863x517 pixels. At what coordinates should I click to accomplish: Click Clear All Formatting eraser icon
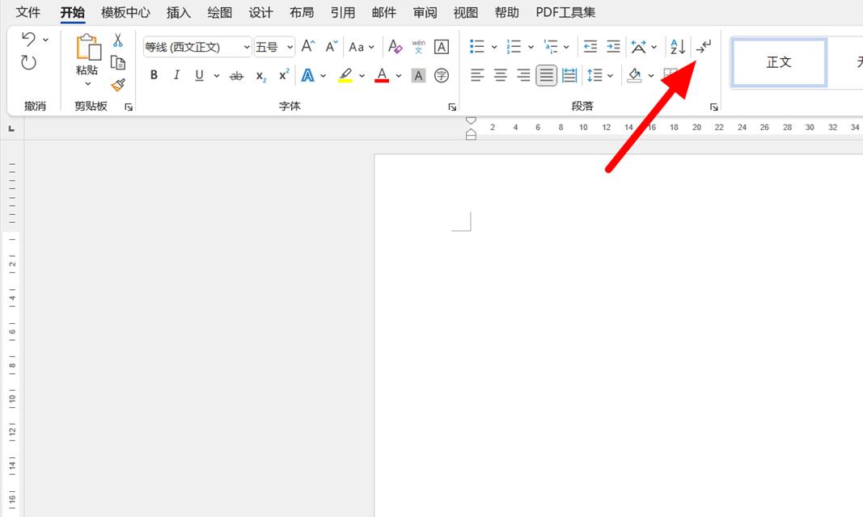click(396, 47)
